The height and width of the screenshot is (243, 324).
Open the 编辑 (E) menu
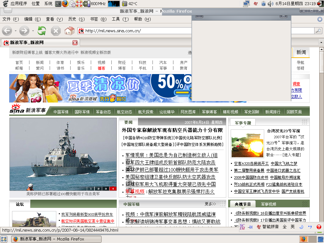33,19
